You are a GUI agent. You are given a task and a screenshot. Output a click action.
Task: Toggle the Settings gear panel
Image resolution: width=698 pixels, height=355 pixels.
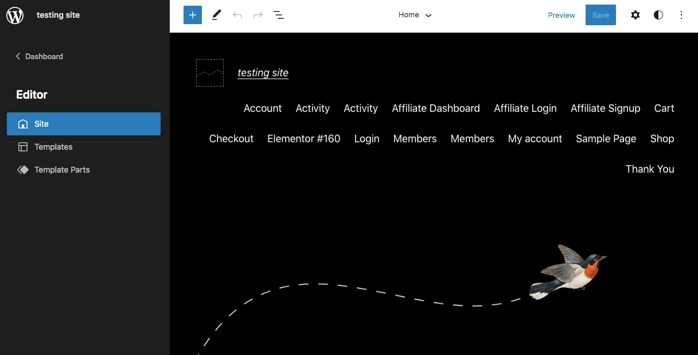(635, 15)
